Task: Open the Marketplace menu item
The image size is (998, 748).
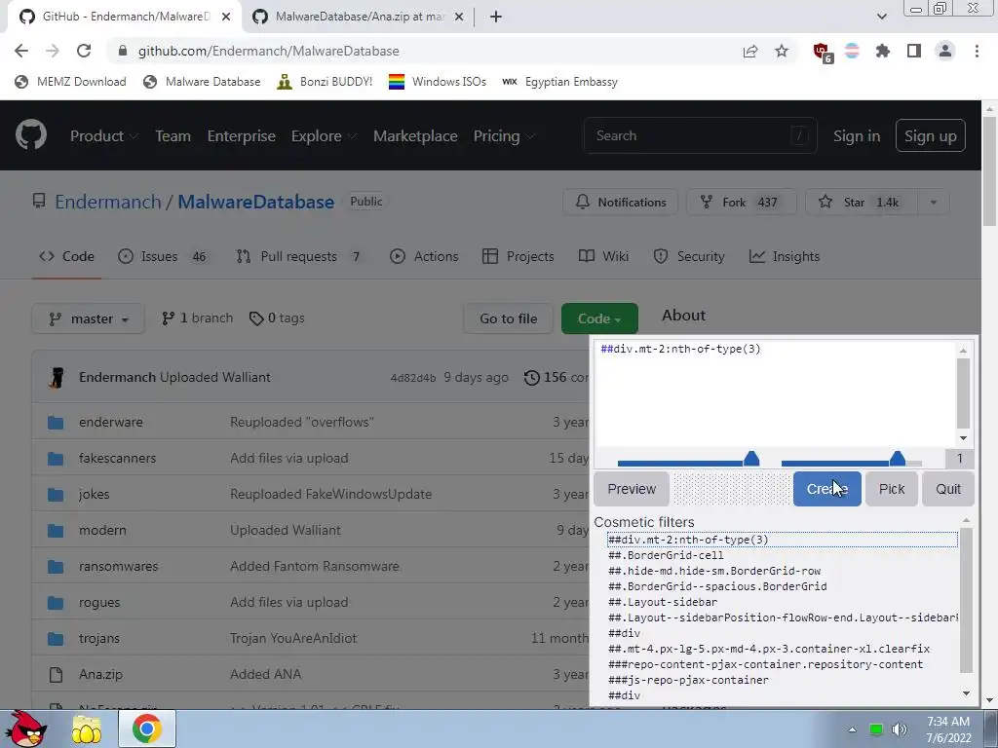Action: (415, 136)
